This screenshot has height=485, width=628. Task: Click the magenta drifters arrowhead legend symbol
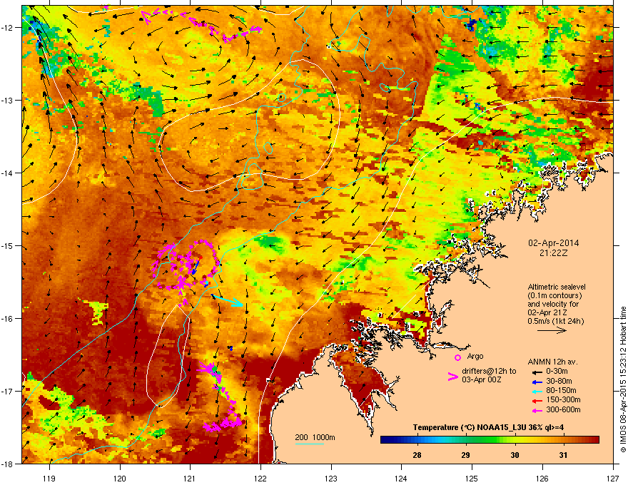pyautogui.click(x=453, y=377)
